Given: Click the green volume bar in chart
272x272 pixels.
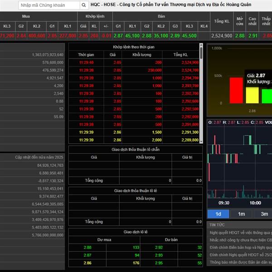Looking at the screenshot, I should point(267,96).
